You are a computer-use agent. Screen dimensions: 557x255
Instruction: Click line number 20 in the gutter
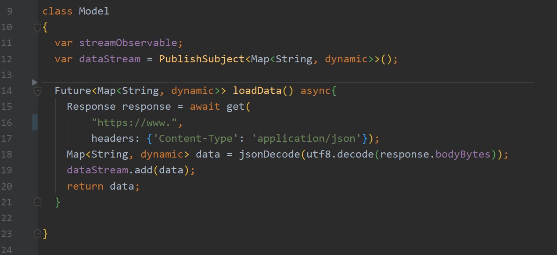pos(7,186)
